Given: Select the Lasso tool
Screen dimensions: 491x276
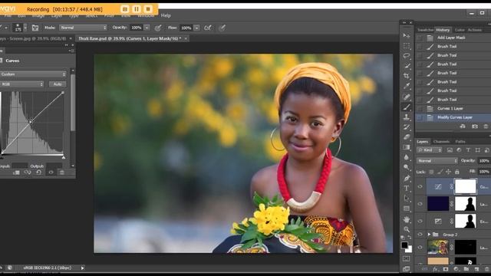Looking at the screenshot, I should pyautogui.click(x=407, y=56).
